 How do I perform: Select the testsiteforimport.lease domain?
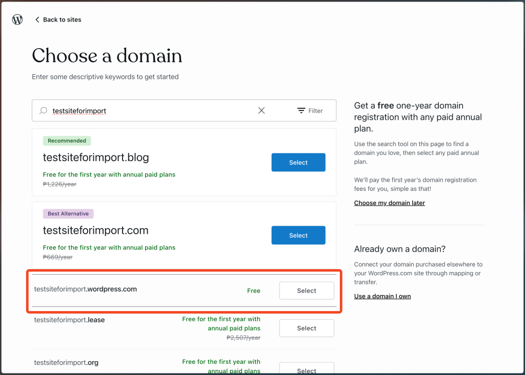click(306, 328)
